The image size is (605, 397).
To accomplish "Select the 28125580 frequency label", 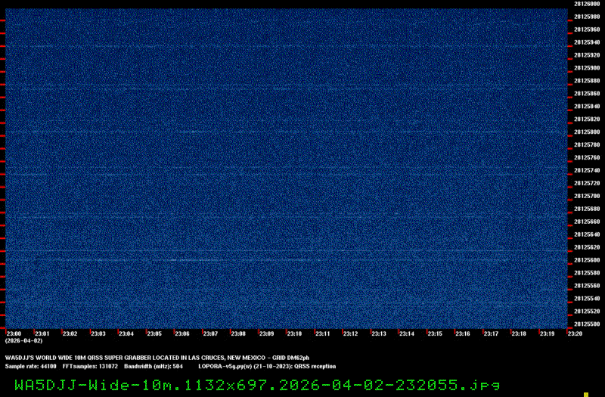I will 587,273.
